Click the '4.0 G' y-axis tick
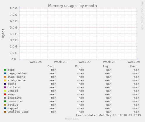 pos(14,34)
